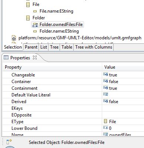Image resolution: width=144 pixels, height=148 pixels.
Task: Switch to the Table tab
Action: [67, 47]
